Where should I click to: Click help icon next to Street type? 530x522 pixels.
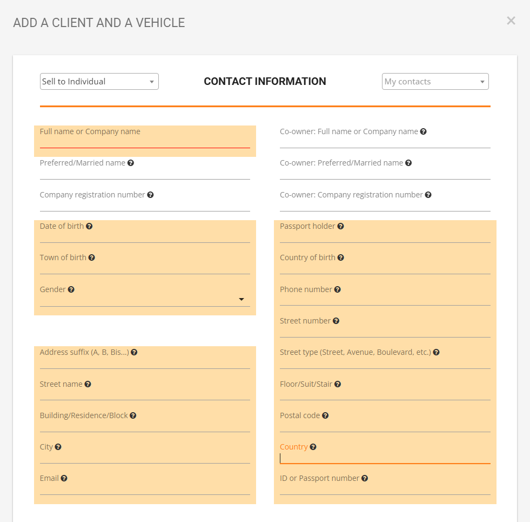(437, 352)
